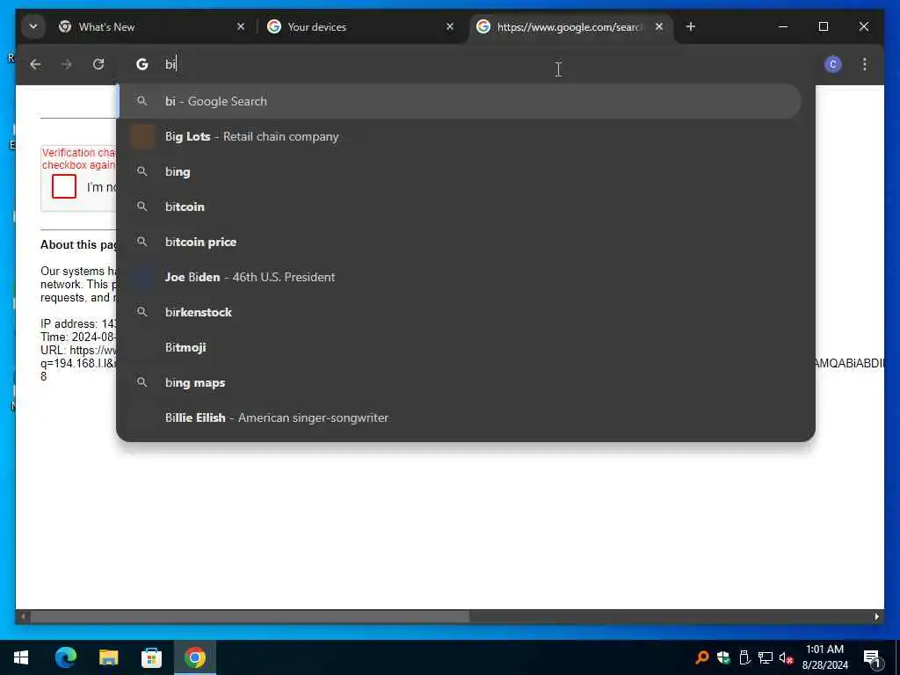The height and width of the screenshot is (675, 900).
Task: Choose the 'birkenstock' suggestion
Action: [460, 312]
